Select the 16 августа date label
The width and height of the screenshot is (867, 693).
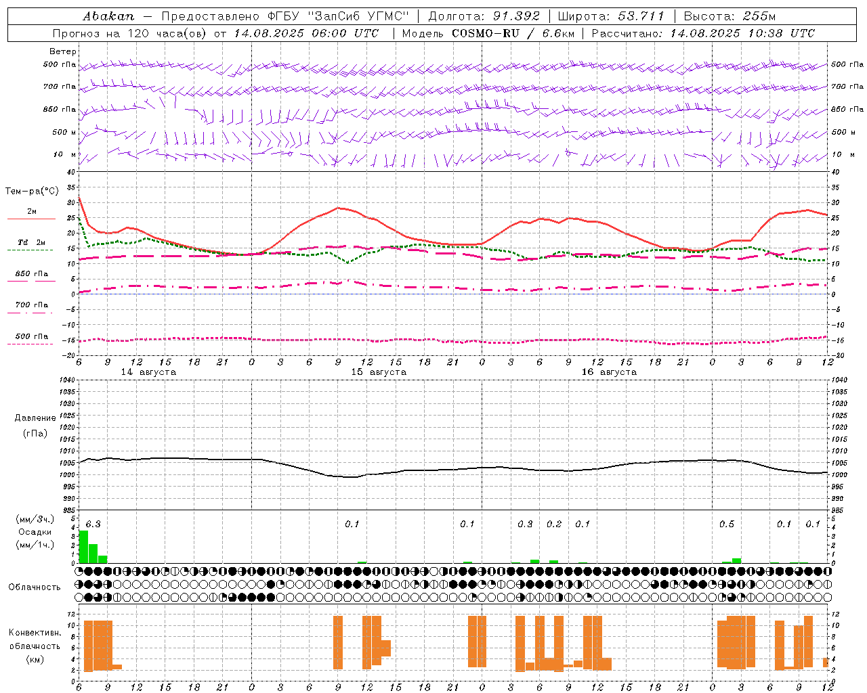[x=609, y=372]
